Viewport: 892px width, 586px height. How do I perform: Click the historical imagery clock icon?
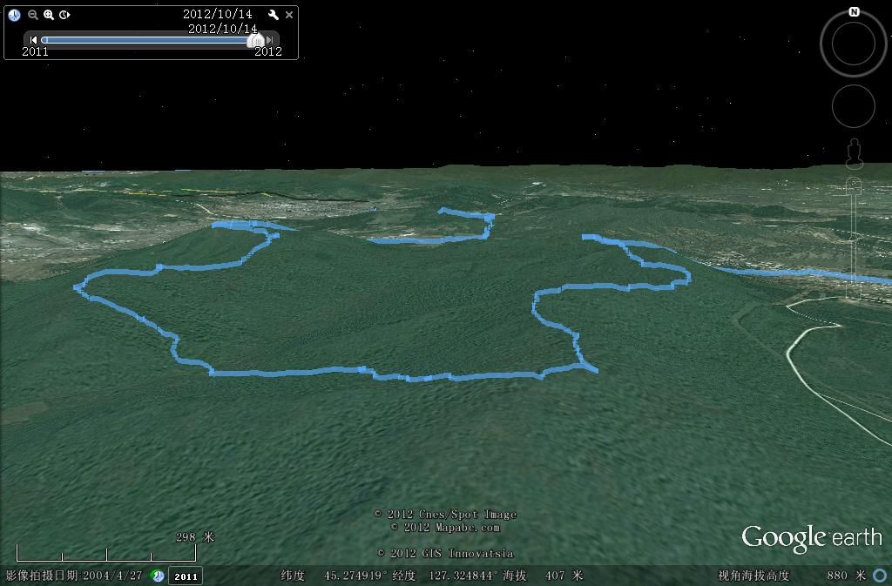15,15
